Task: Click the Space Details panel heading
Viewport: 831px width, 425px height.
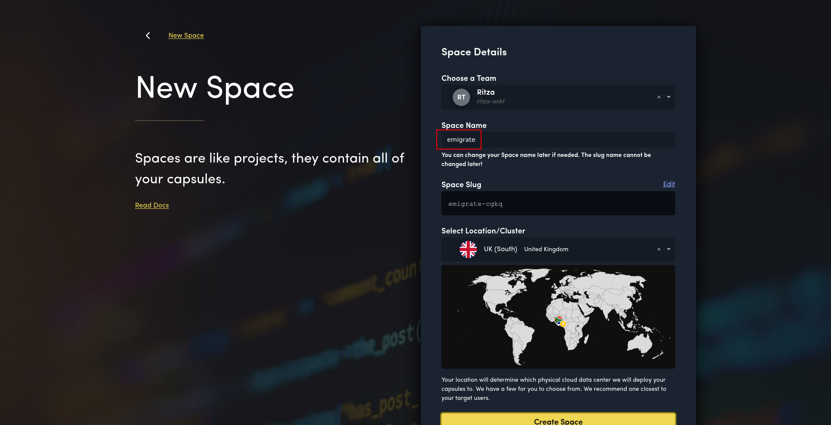Action: (473, 51)
